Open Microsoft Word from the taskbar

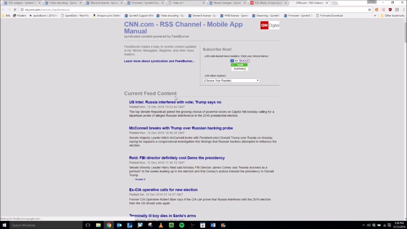coord(213,225)
